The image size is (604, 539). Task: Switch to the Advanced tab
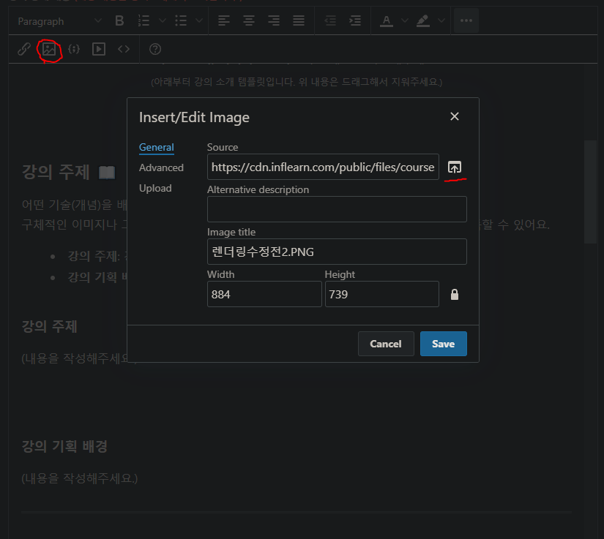[161, 167]
